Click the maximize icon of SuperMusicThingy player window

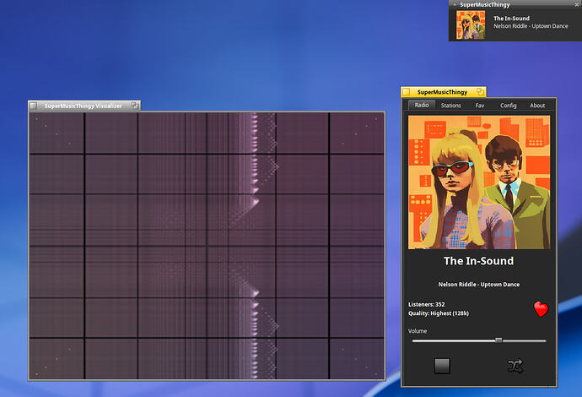pyautogui.click(x=480, y=91)
